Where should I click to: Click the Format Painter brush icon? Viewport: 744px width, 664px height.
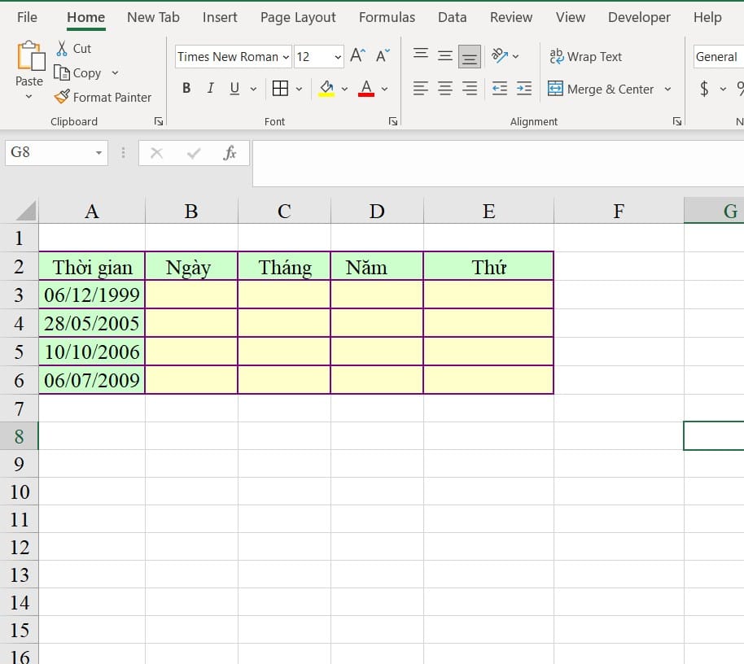[x=62, y=97]
